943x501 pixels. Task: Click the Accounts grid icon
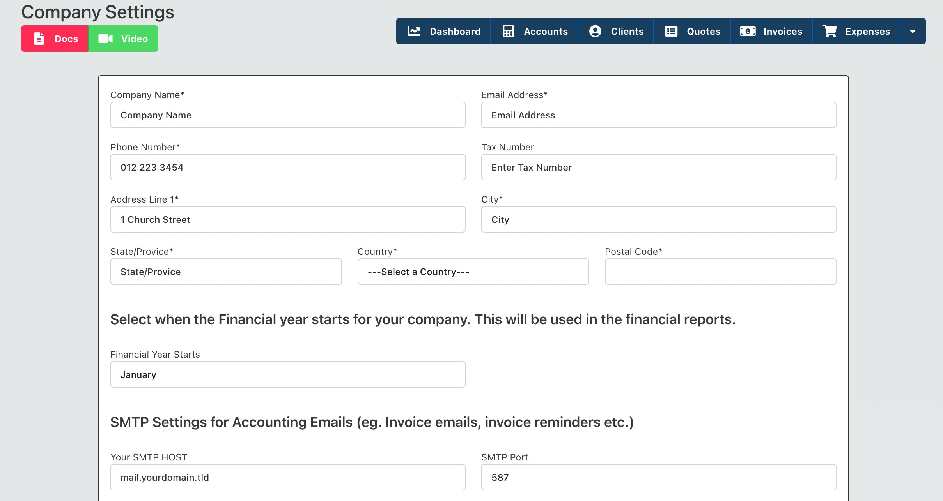tap(508, 31)
